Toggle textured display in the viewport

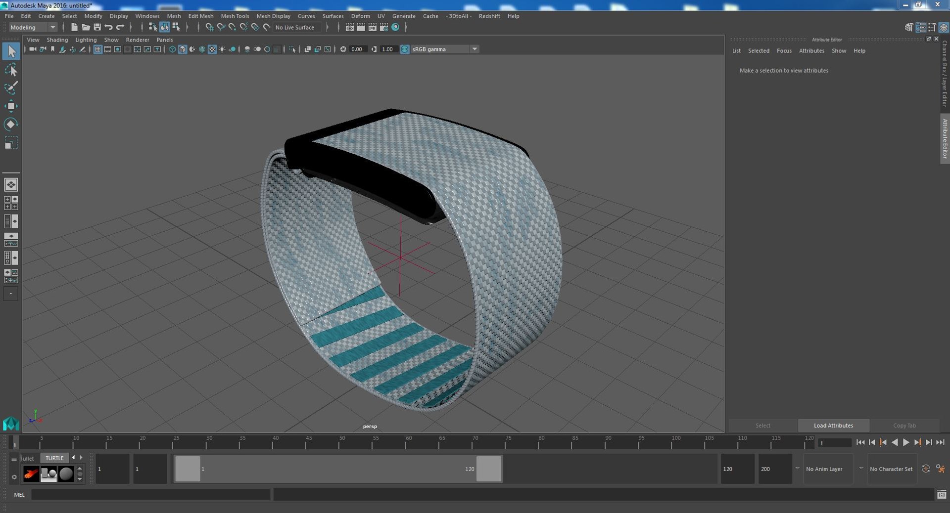pyautogui.click(x=212, y=49)
